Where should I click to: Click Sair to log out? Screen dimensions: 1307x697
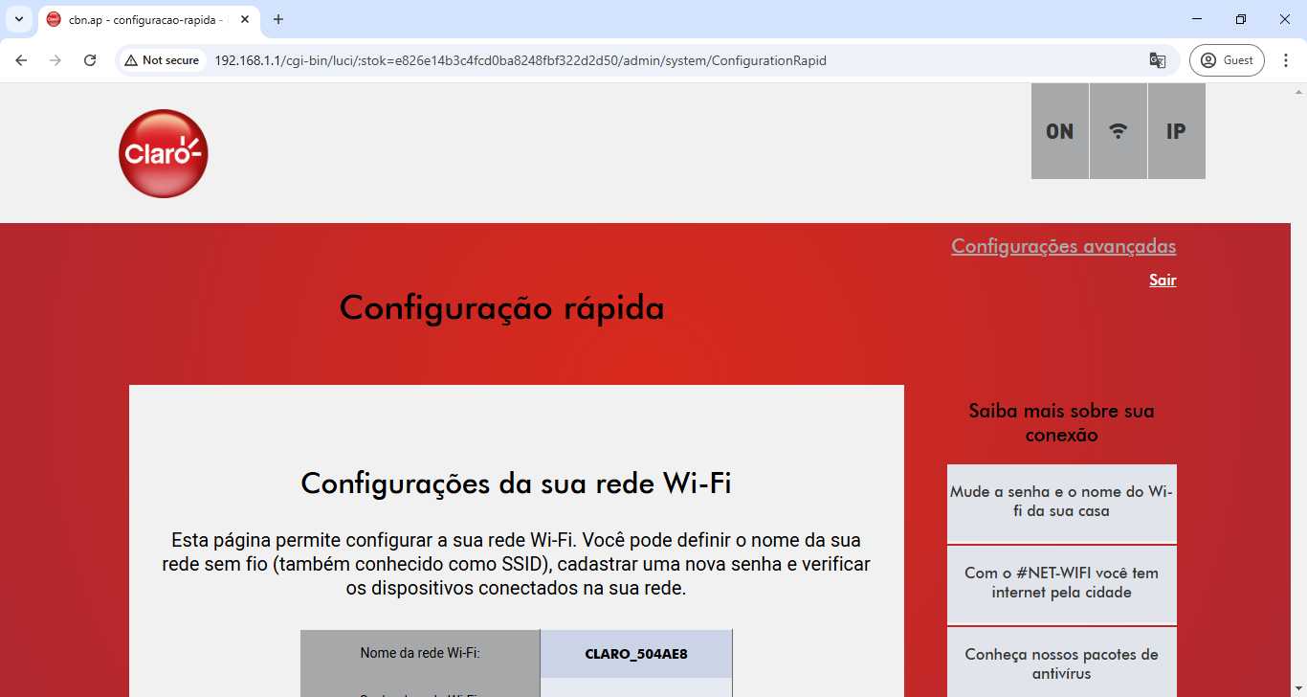(x=1163, y=280)
